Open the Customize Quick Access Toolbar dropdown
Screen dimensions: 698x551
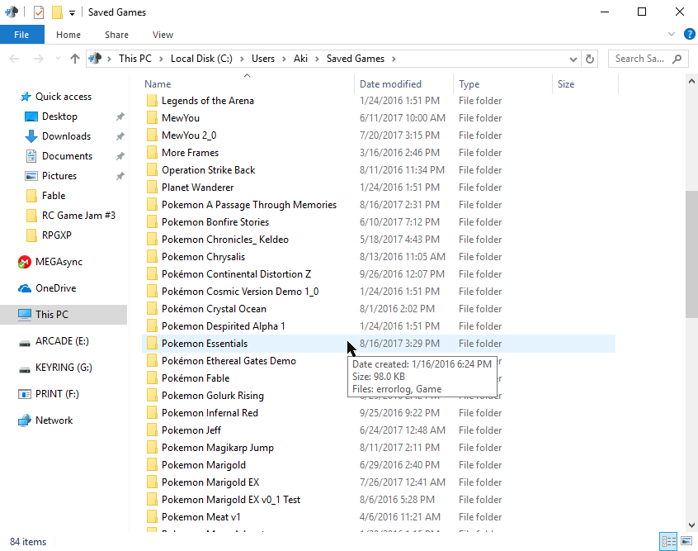pos(72,13)
